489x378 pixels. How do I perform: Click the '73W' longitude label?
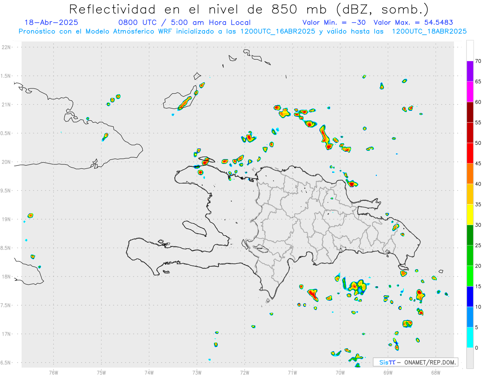(197, 372)
